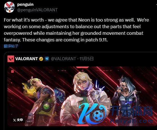The width and height of the screenshot is (157, 130).
Task: Click the X 文章 article label
Action: 18,120
